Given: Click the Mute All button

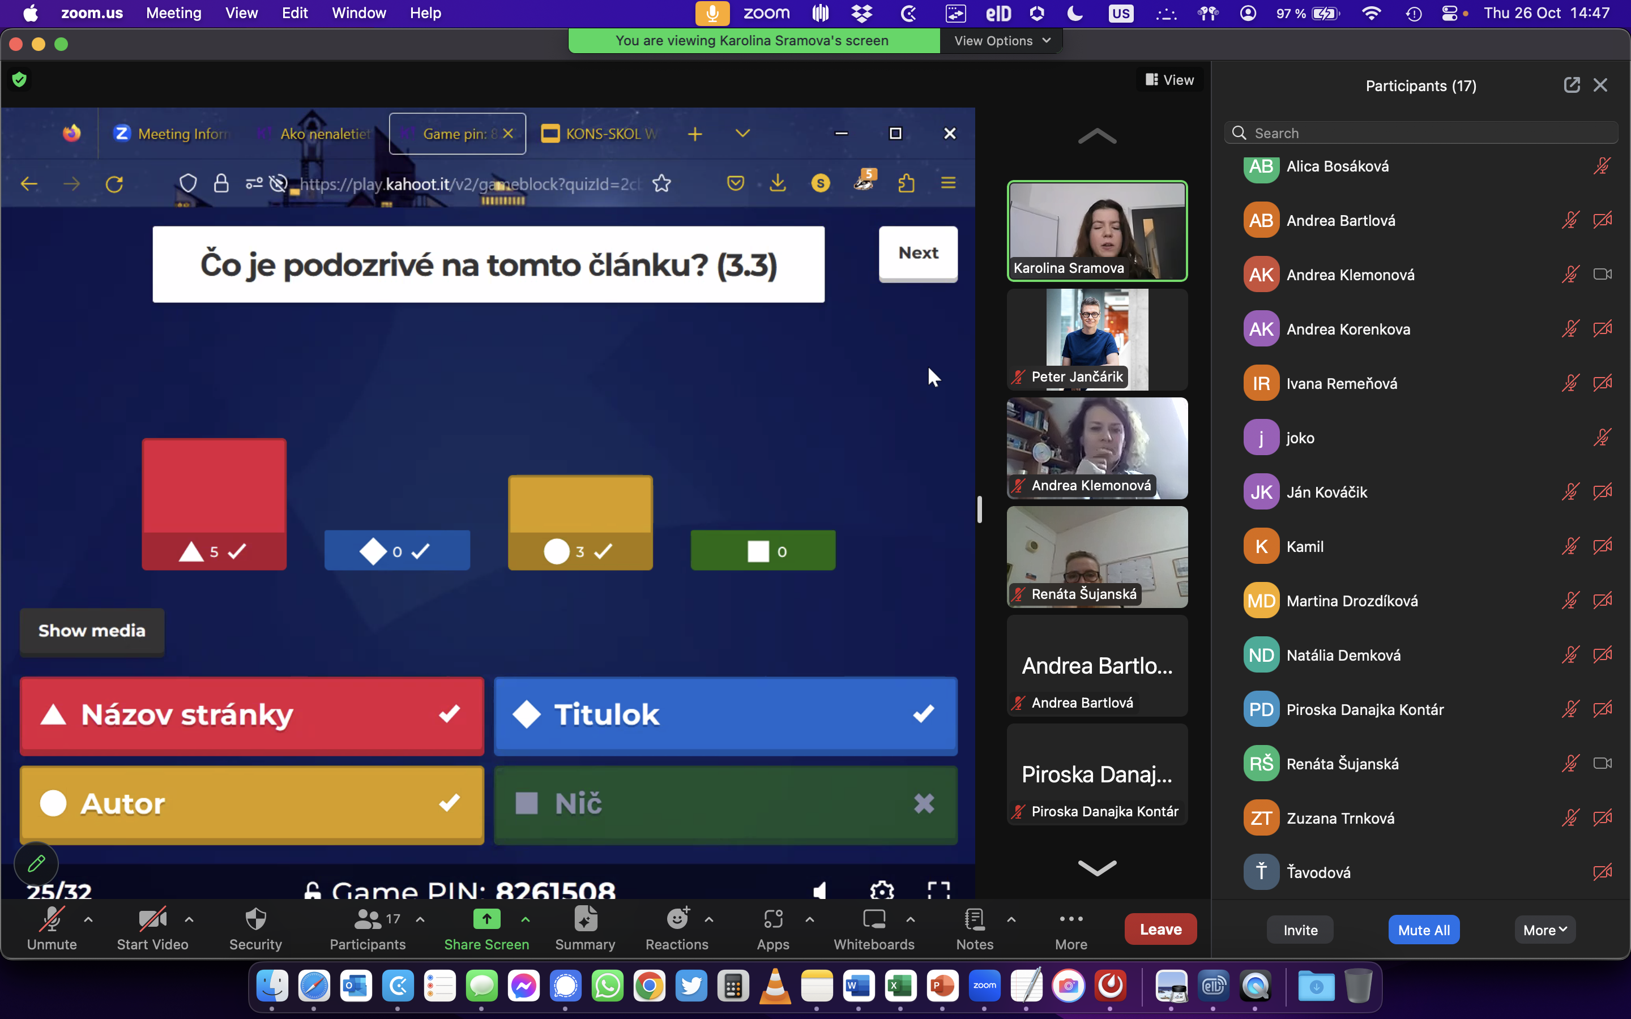Looking at the screenshot, I should point(1423,930).
